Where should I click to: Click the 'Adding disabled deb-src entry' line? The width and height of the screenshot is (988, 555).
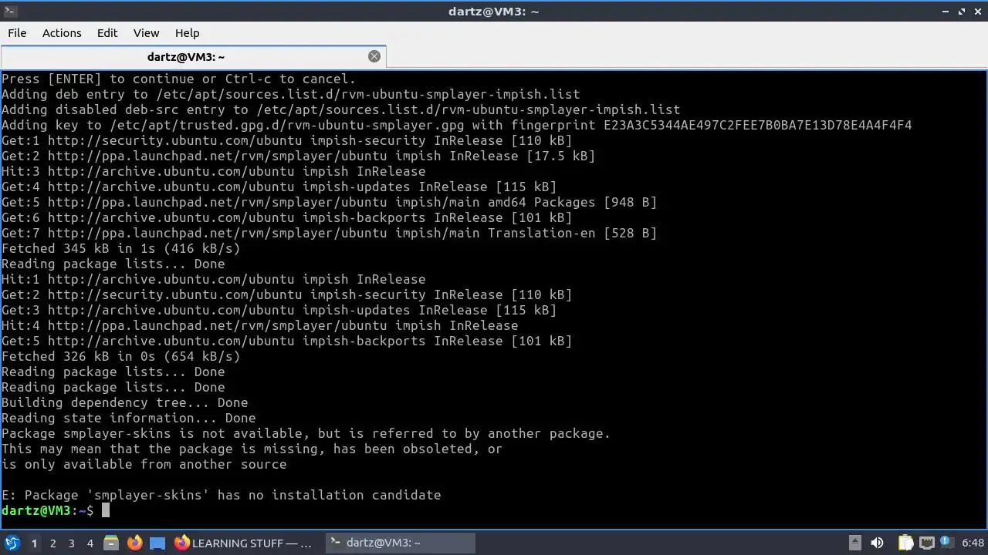point(341,109)
